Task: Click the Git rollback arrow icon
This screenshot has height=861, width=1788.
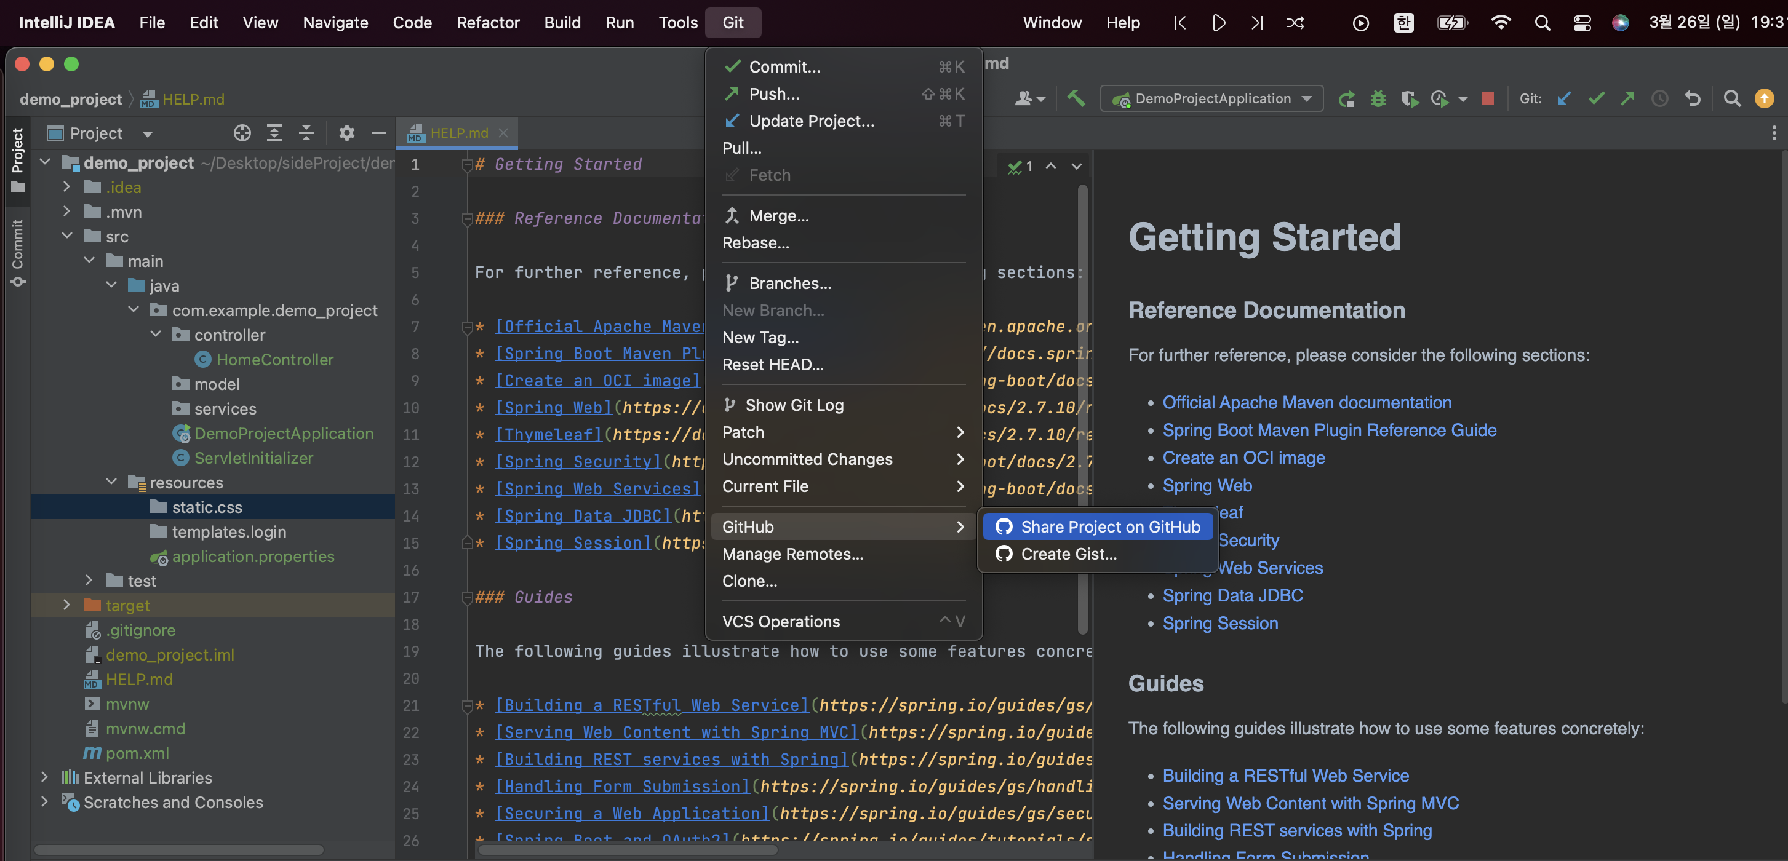Action: (1692, 98)
